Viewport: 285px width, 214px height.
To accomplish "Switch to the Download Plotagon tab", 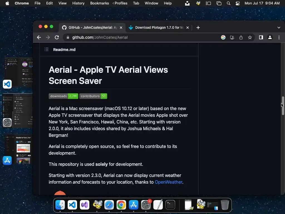I will pos(159,28).
